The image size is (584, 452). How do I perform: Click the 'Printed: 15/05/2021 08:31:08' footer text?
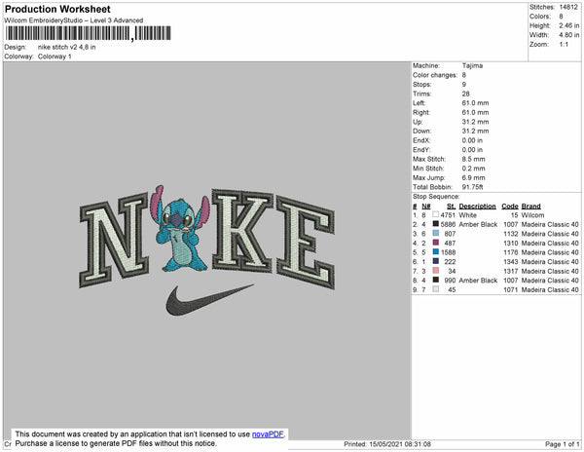pos(387,444)
